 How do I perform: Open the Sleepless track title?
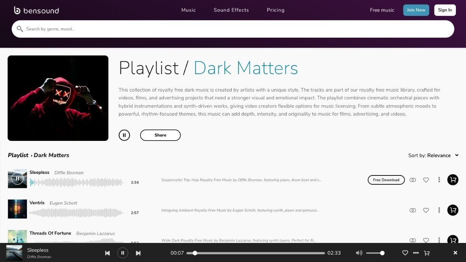pyautogui.click(x=40, y=172)
